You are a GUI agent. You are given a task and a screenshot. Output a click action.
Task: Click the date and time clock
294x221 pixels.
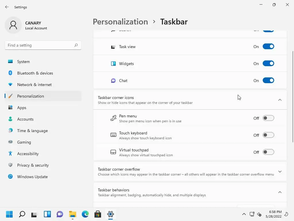pos(273,214)
